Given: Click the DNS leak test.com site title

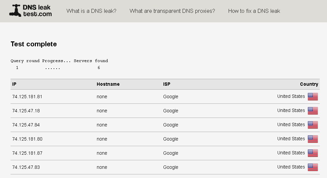Looking at the screenshot, I should pyautogui.click(x=37, y=11).
